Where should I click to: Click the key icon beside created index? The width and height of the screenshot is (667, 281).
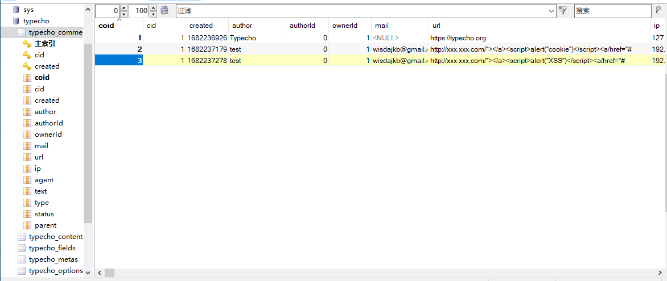(x=27, y=66)
